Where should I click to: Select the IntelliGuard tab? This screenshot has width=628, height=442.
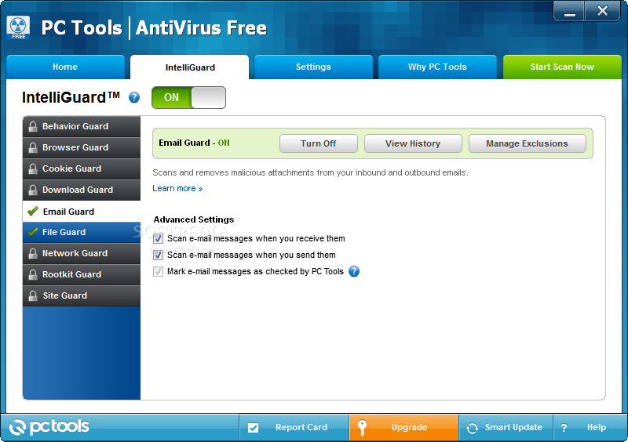point(190,67)
